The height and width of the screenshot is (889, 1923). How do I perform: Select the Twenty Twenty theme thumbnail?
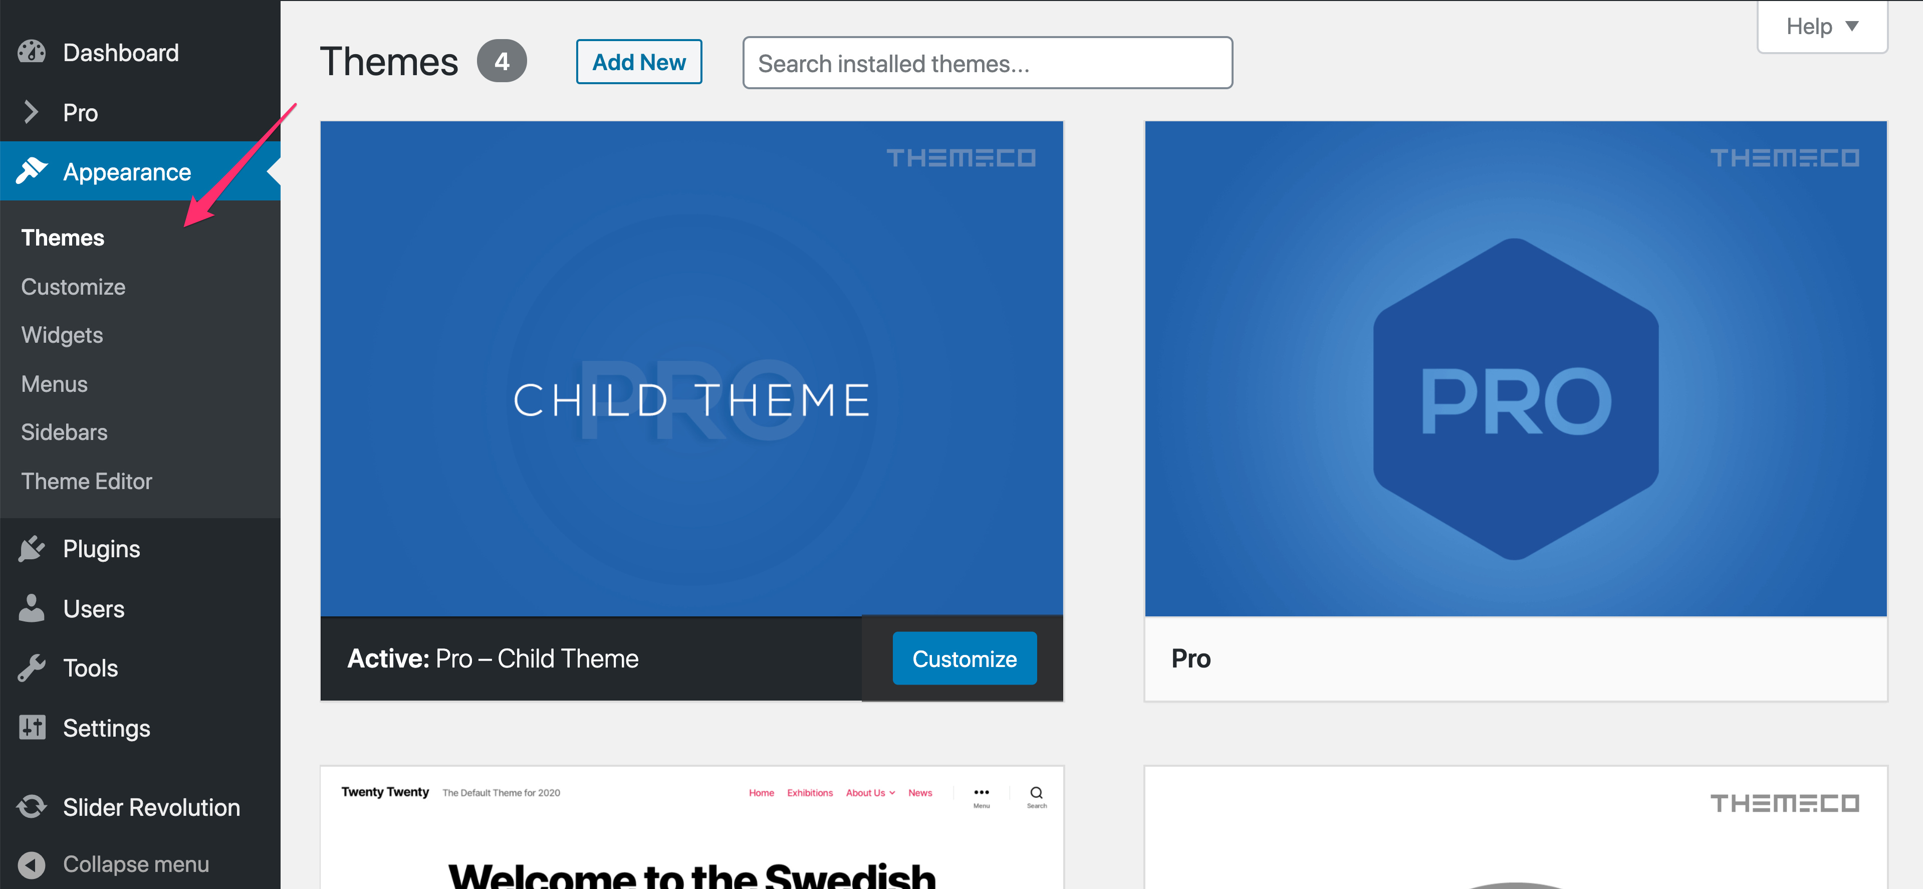[x=691, y=828]
